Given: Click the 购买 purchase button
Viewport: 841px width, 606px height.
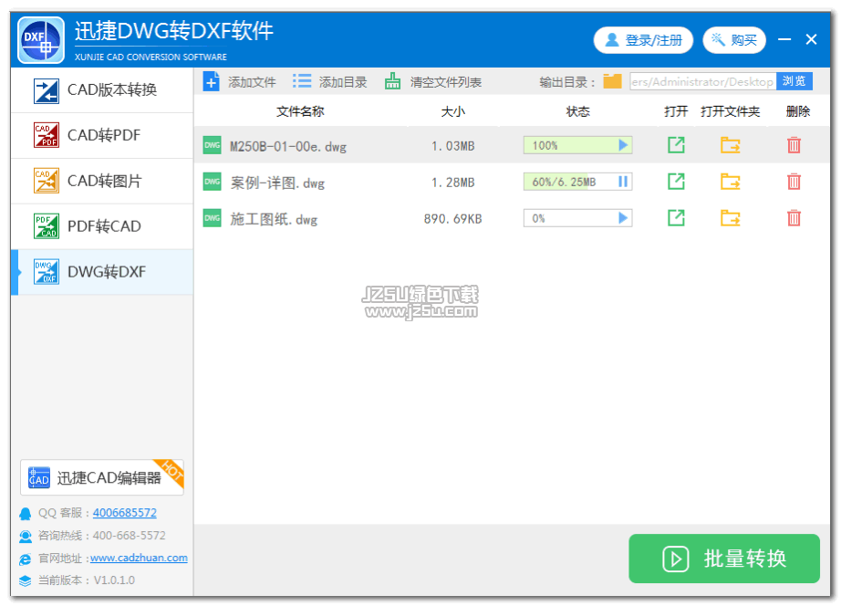Looking at the screenshot, I should coord(734,40).
